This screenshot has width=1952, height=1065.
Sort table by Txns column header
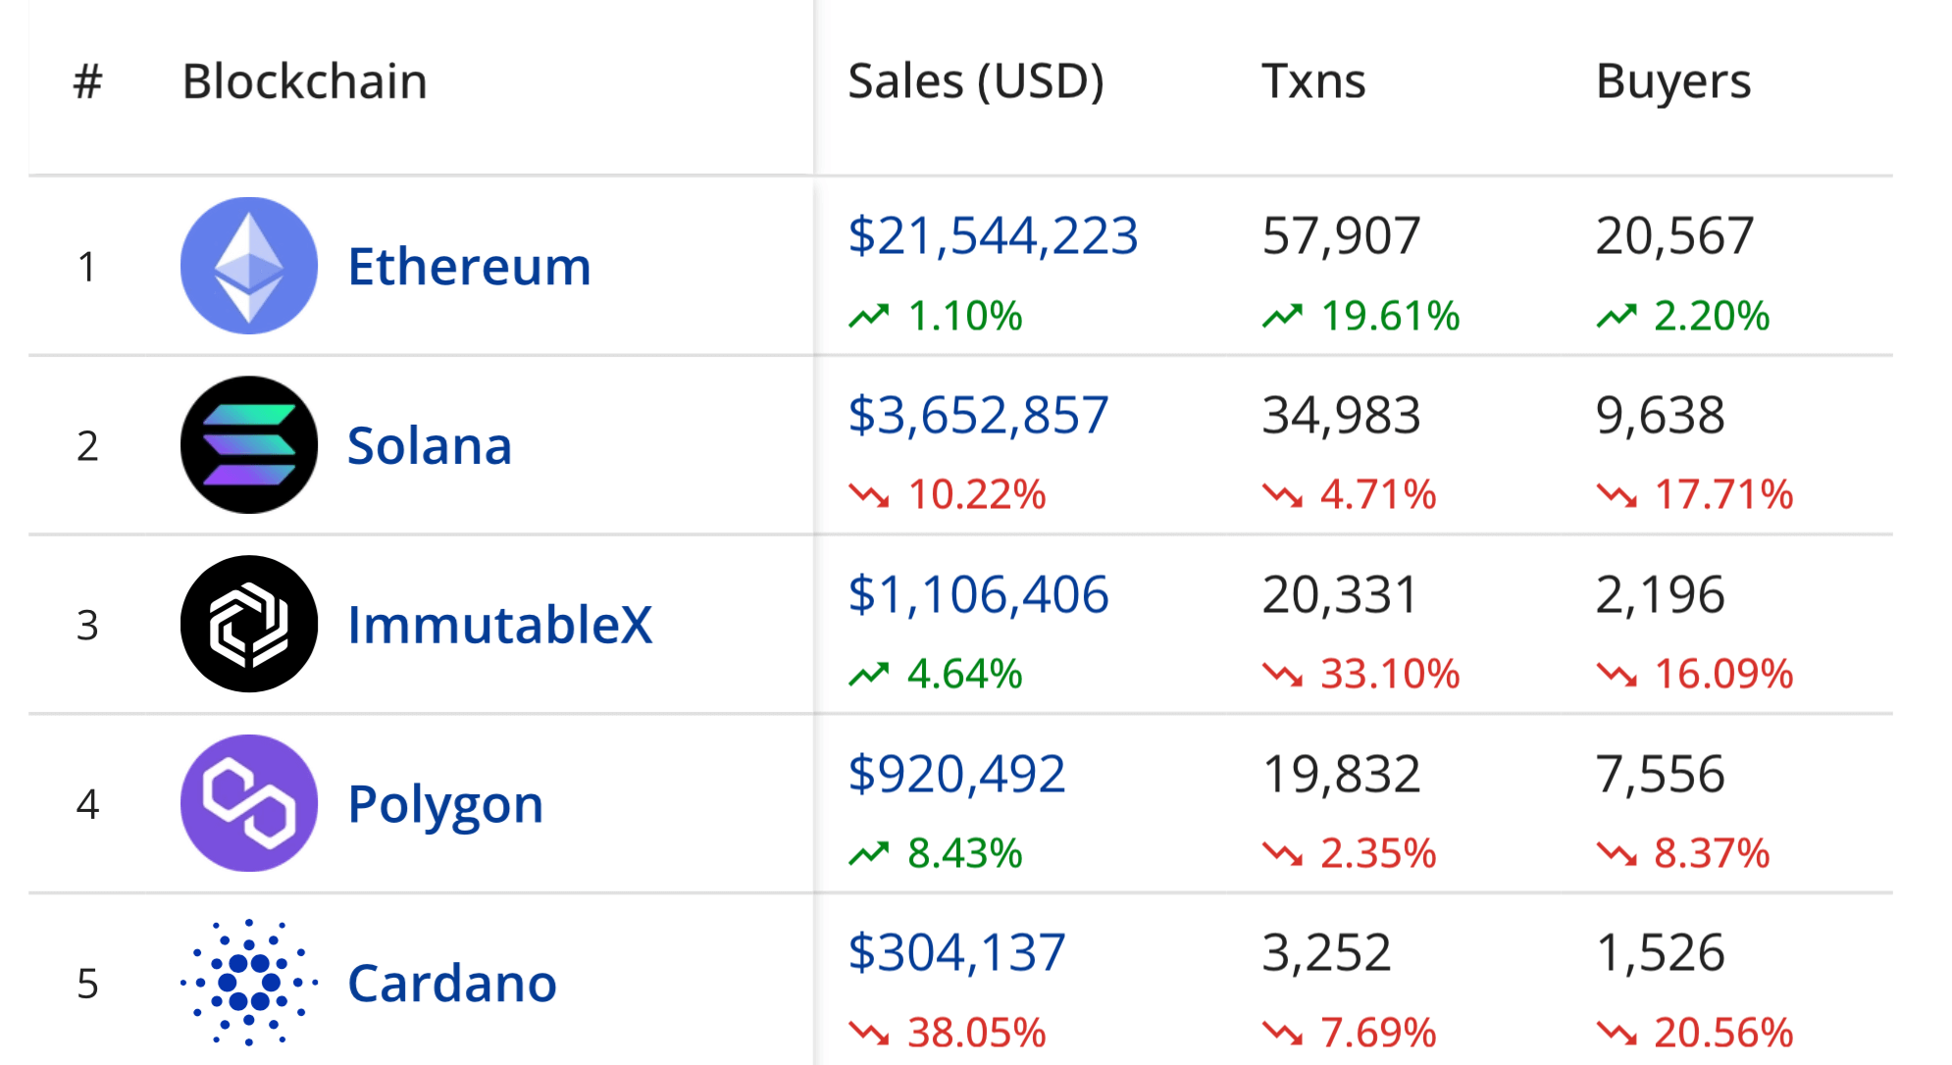(1313, 81)
